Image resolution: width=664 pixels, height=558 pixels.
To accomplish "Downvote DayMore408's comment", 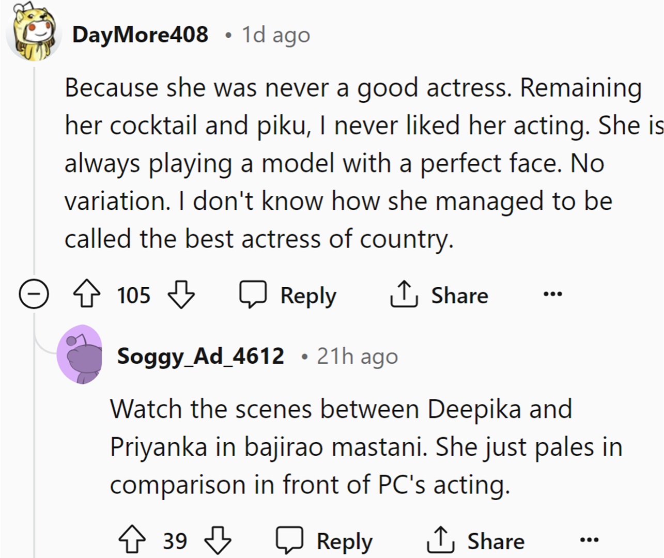I will [181, 295].
